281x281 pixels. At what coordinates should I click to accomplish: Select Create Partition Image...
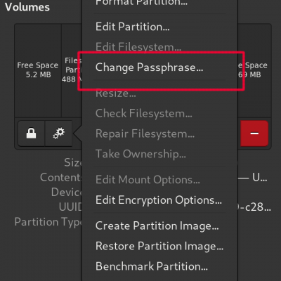coord(157,226)
